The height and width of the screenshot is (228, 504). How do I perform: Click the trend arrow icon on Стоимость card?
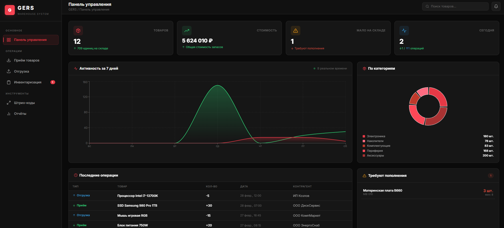point(187,31)
